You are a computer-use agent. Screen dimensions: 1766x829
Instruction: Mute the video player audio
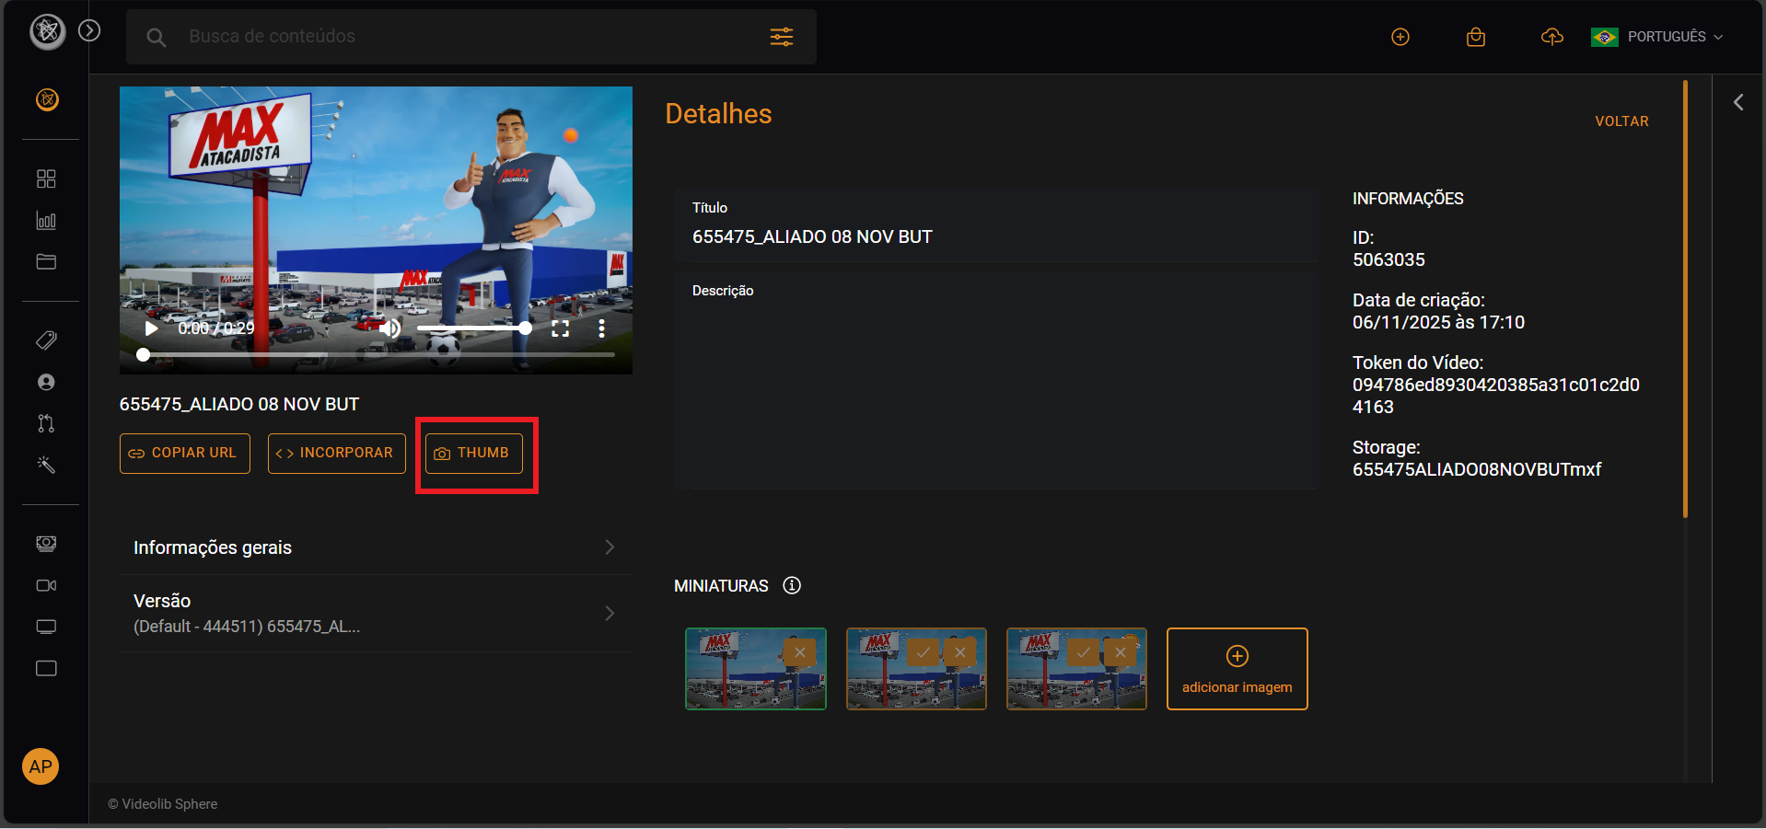tap(391, 328)
